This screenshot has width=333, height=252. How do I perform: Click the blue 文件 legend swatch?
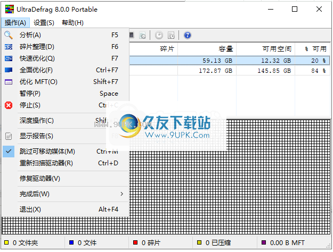click(71, 242)
